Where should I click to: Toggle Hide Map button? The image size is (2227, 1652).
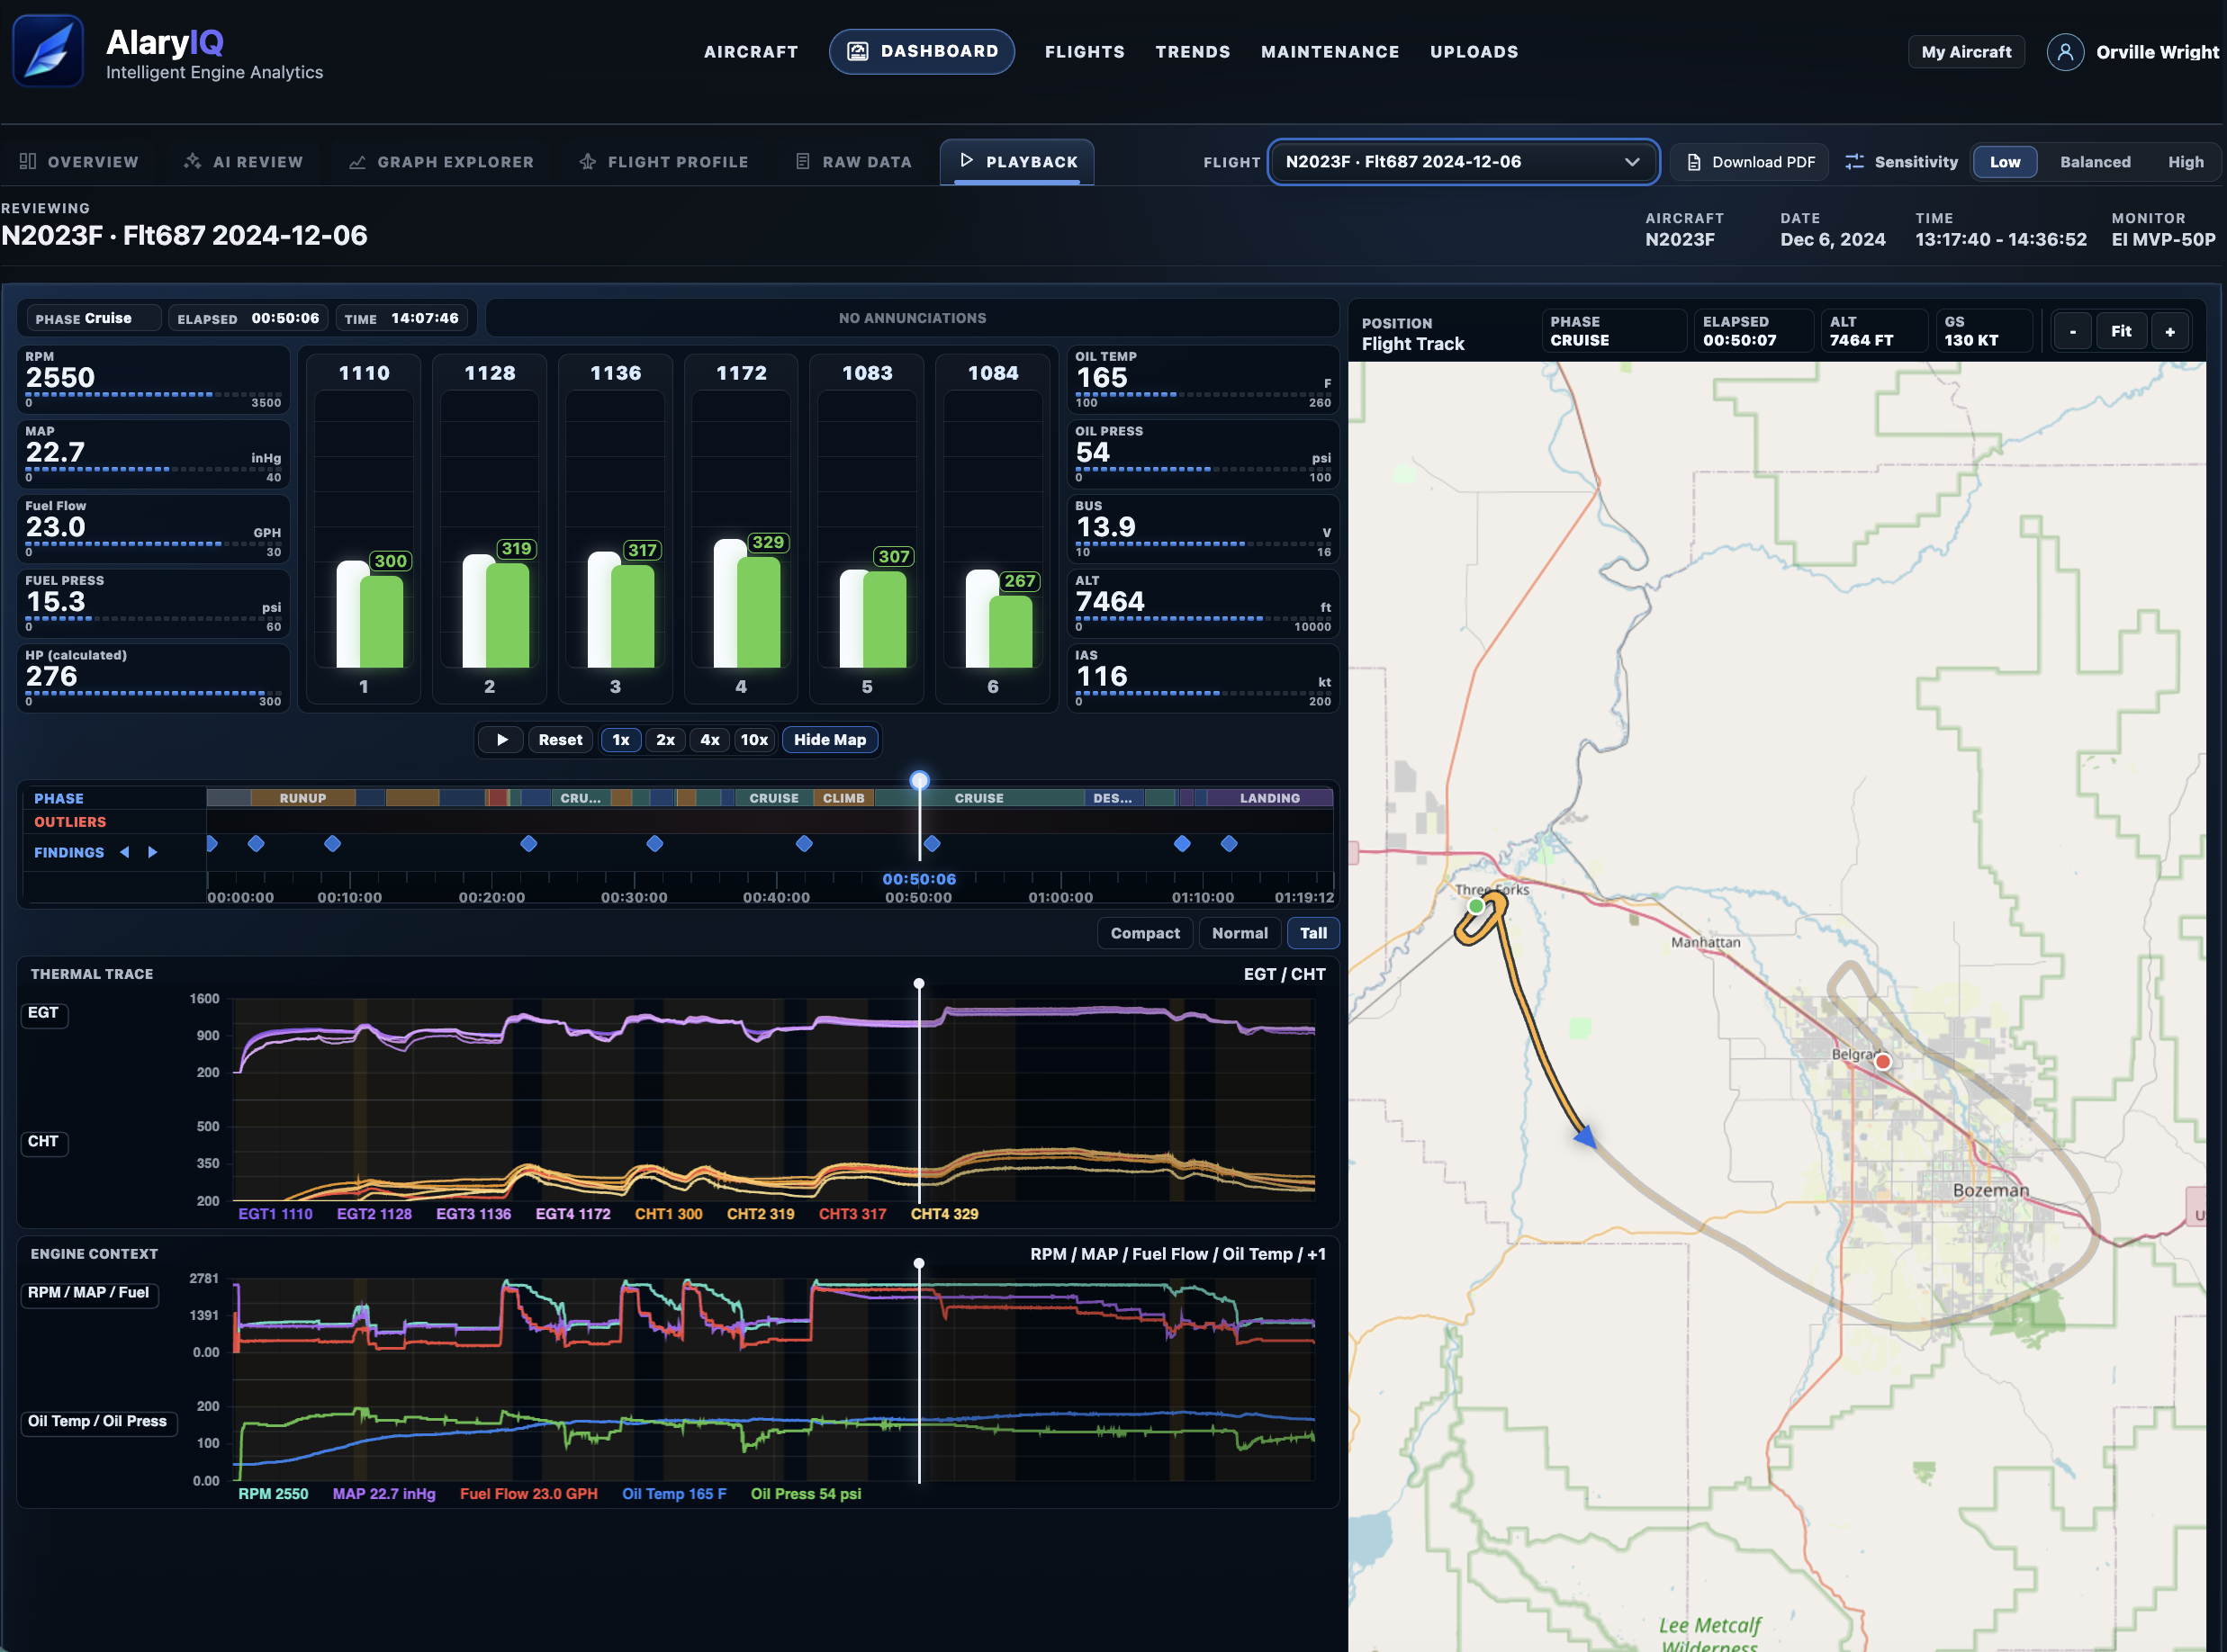tap(829, 740)
